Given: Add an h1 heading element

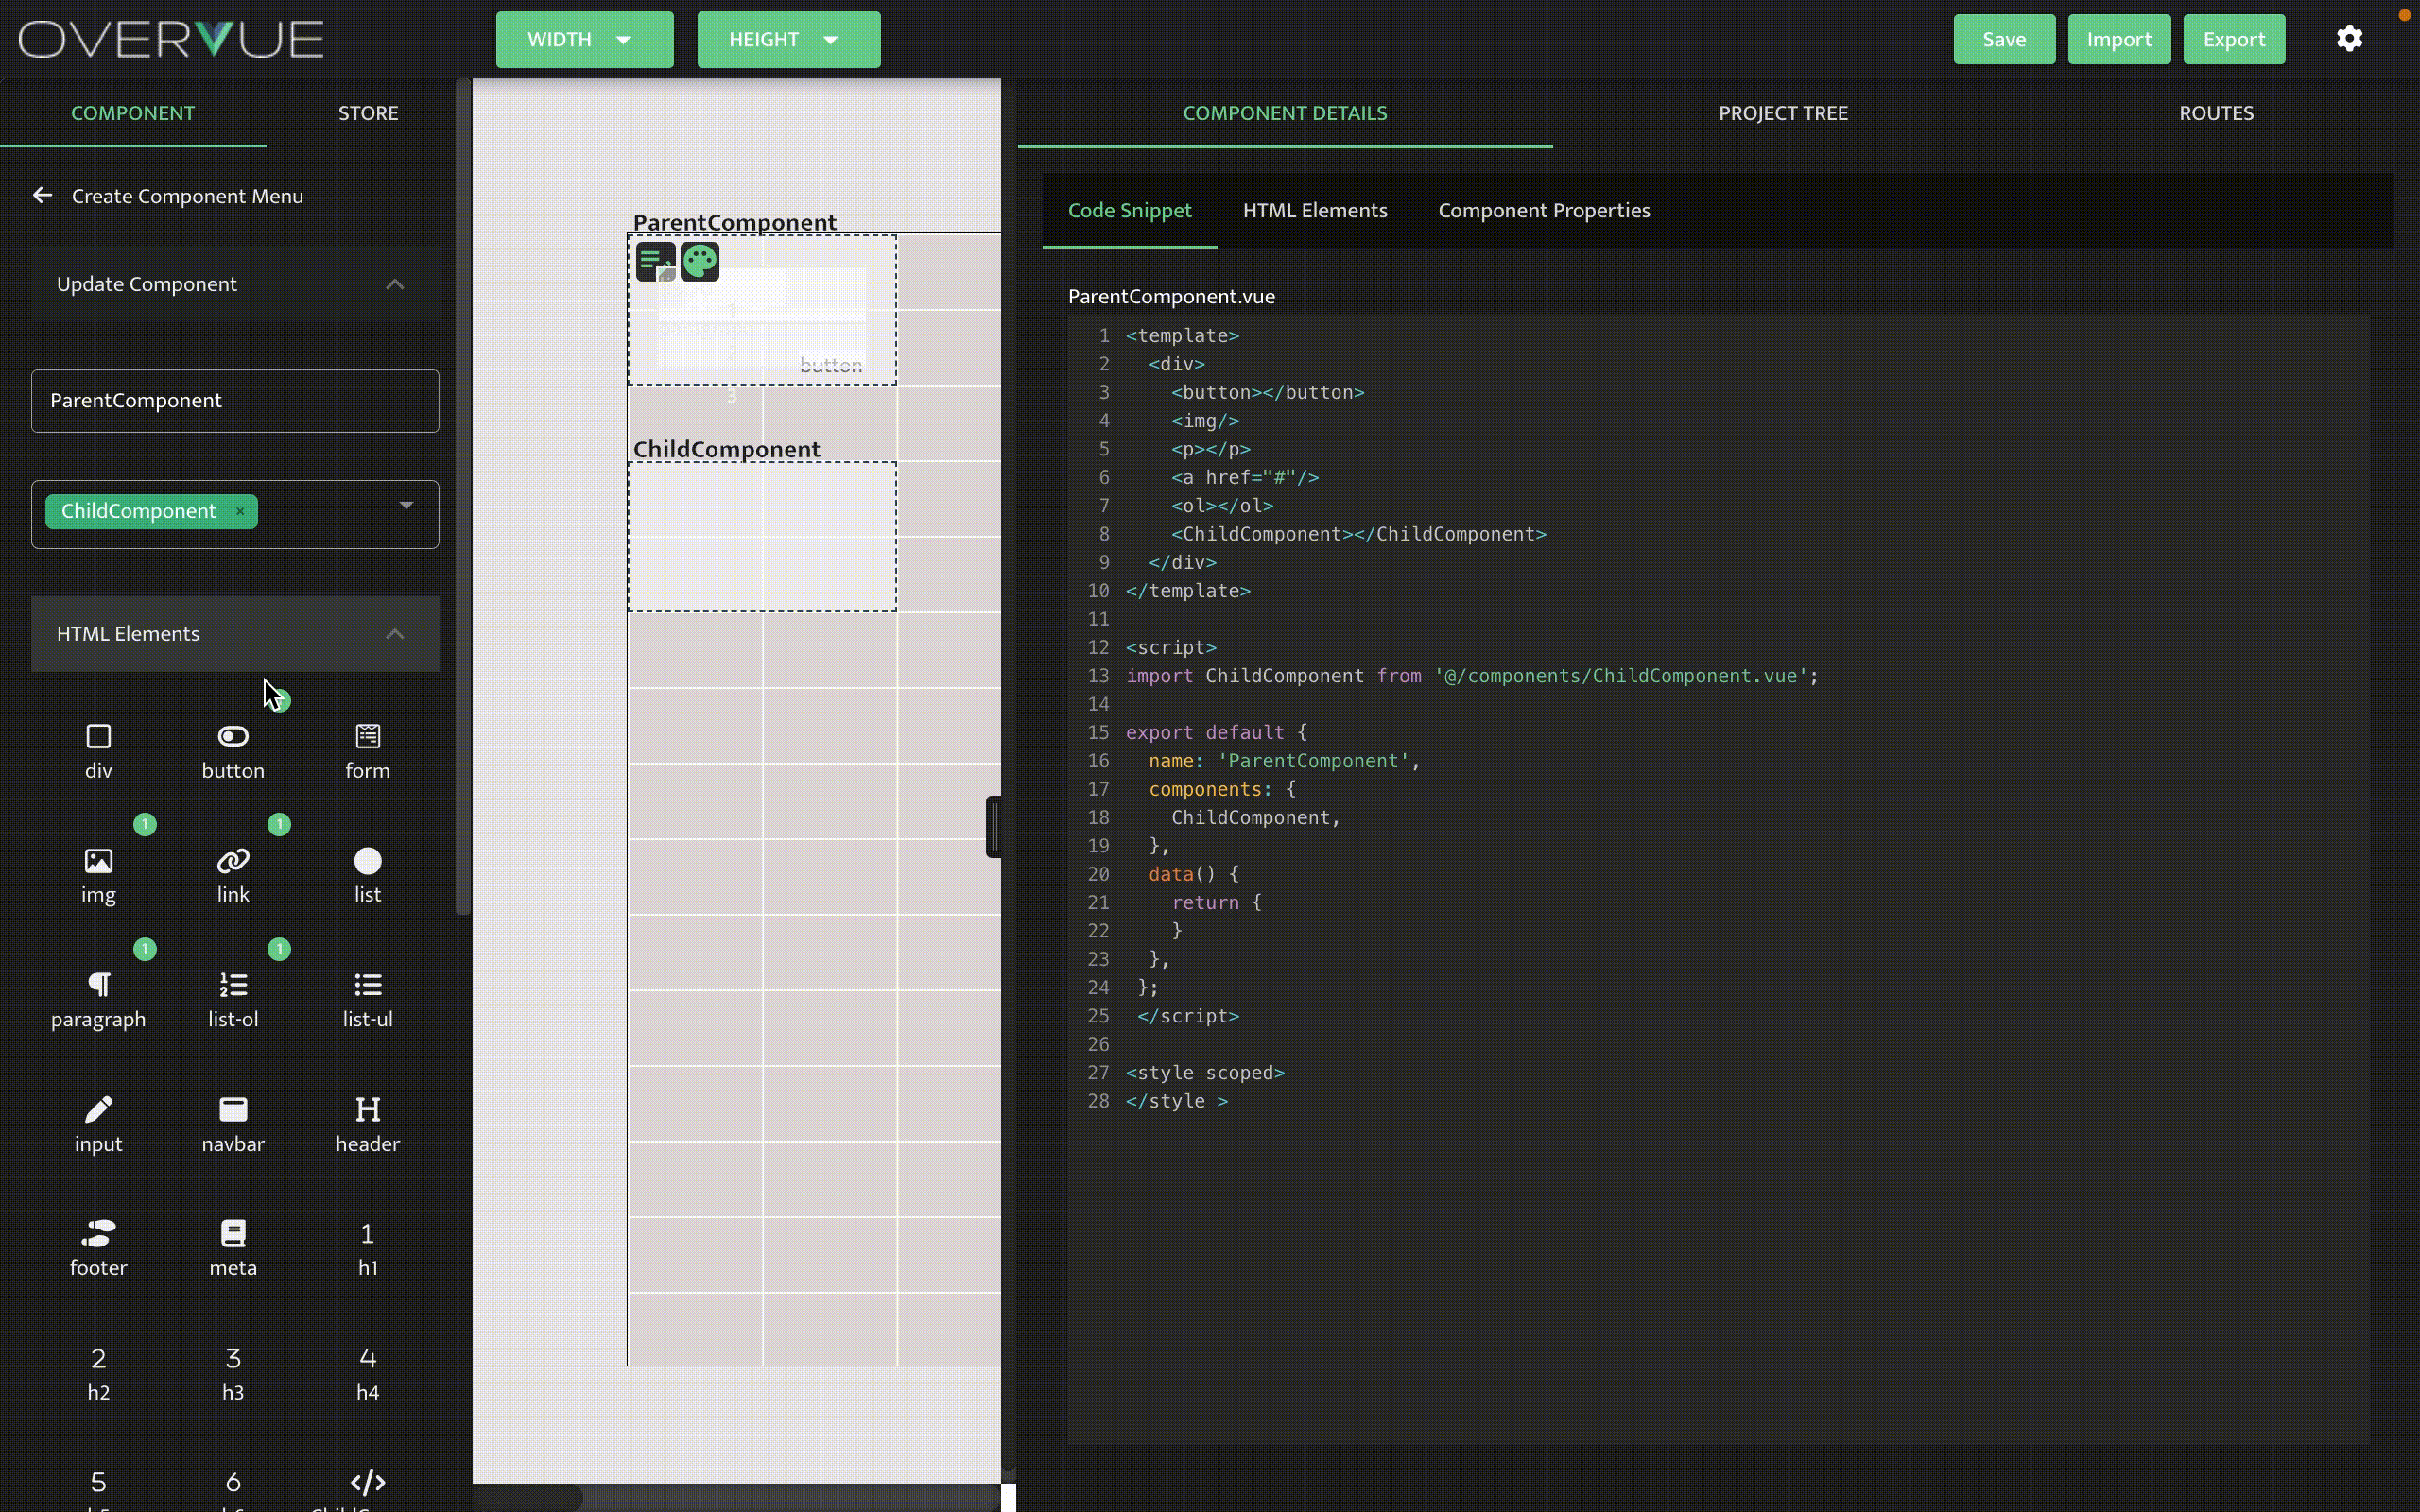Looking at the screenshot, I should 367,1249.
